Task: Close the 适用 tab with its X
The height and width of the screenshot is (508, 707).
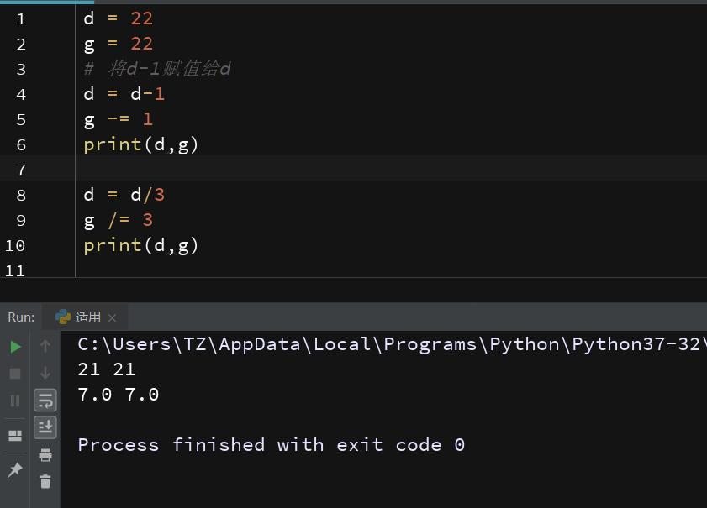Action: pyautogui.click(x=113, y=317)
